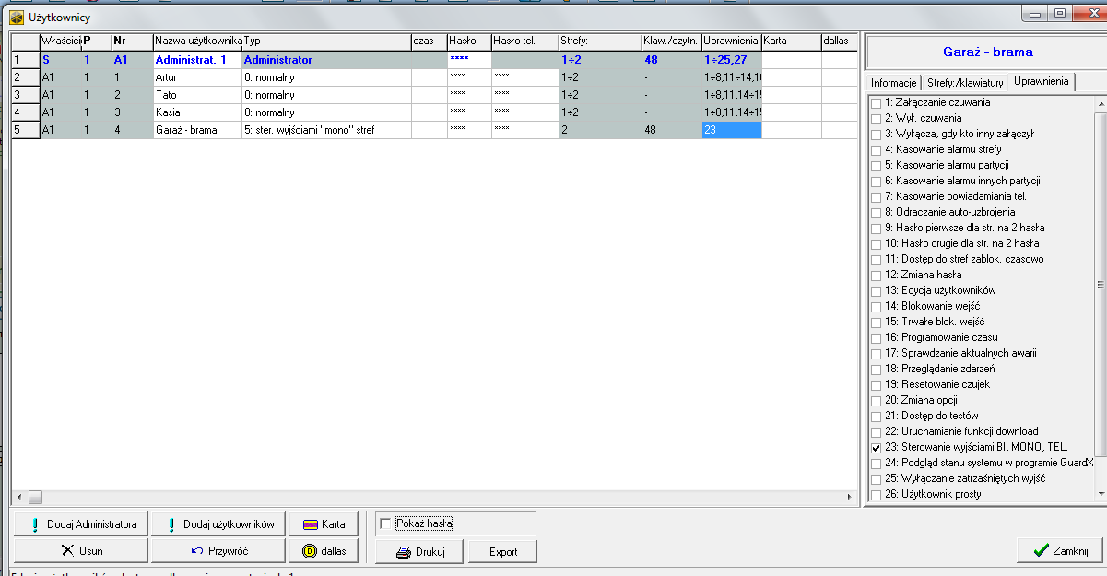This screenshot has width=1107, height=576.
Task: Check 16: Programowanie czasu
Action: pos(876,337)
